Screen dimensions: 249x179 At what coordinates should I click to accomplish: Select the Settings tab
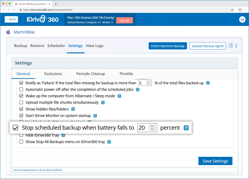click(x=75, y=46)
